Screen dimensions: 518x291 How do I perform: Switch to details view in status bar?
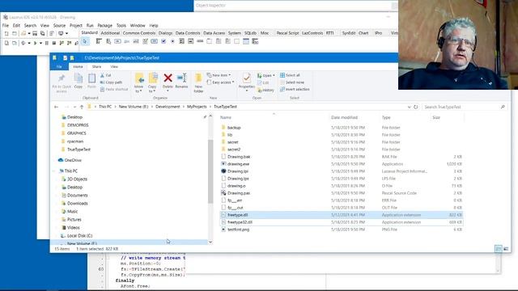pyautogui.click(x=499, y=249)
